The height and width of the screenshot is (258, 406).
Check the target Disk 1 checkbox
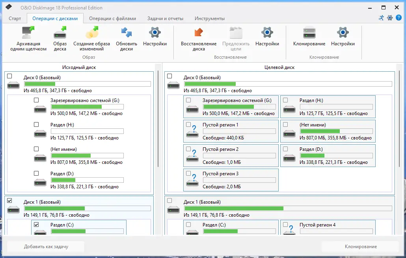(169, 200)
